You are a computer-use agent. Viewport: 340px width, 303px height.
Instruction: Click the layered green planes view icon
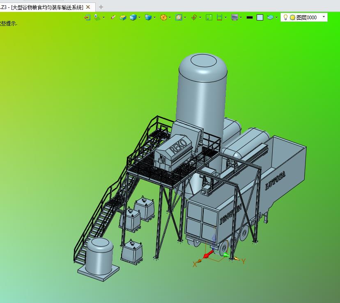pyautogui.click(x=97, y=17)
